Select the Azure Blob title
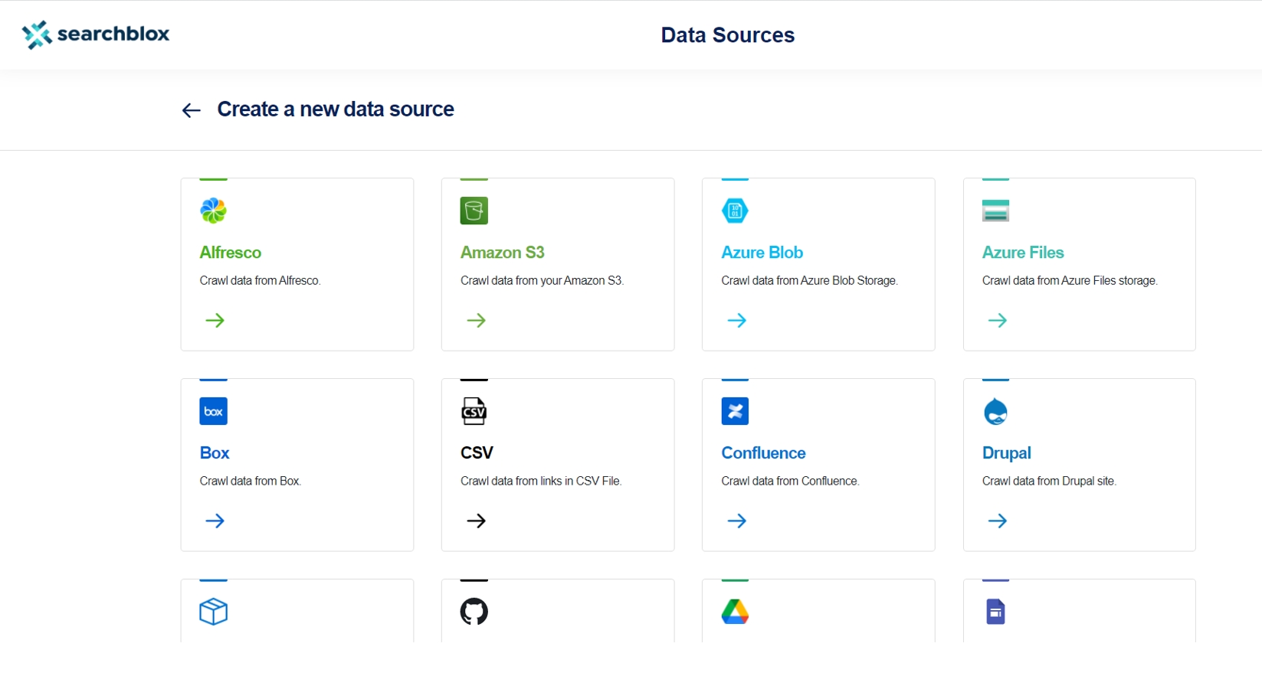 [762, 253]
